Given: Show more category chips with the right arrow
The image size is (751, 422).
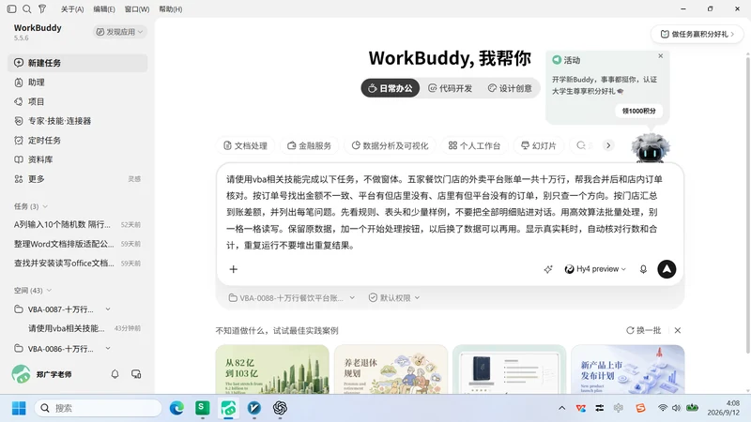Looking at the screenshot, I should (x=608, y=145).
